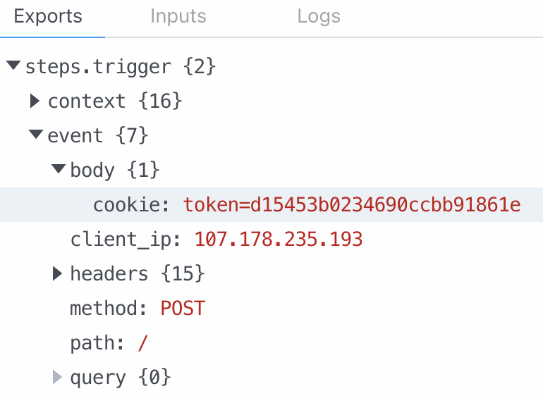The height and width of the screenshot is (396, 543).
Task: Select the method key label
Action: 109,308
